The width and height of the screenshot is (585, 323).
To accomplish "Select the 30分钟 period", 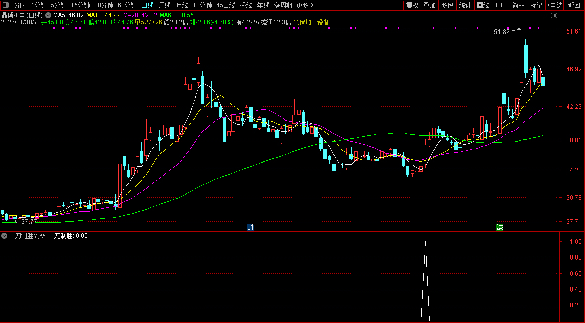I will click(104, 5).
